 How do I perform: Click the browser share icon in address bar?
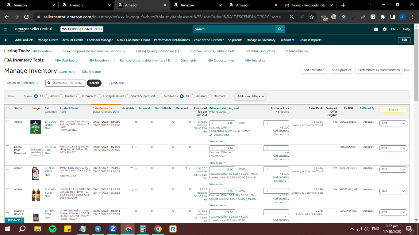click(x=302, y=17)
